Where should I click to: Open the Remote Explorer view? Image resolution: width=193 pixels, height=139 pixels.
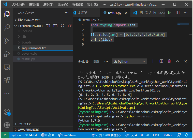coord(7,67)
